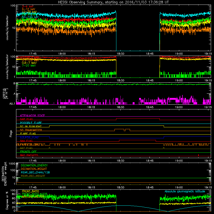Viewport: 214px width, 214px height.
Task: Click the POSSIBLE_FLARE flag label
Action: (x=31, y=123)
